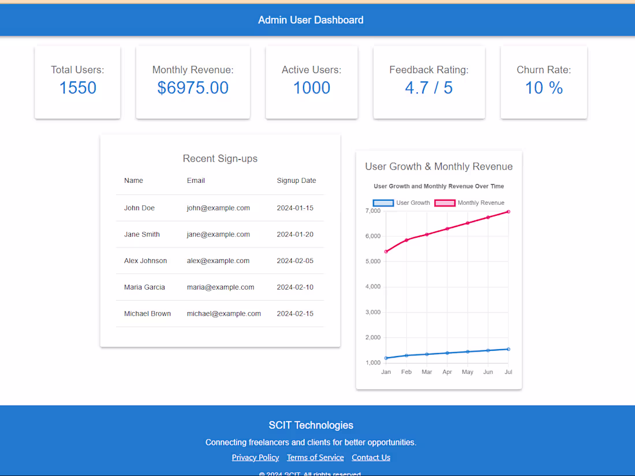
Task: Click the pink Monthly Revenue color swatch
Action: [x=444, y=203]
